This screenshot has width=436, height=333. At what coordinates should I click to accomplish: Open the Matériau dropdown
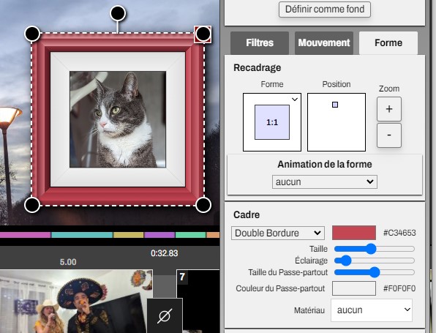point(372,310)
